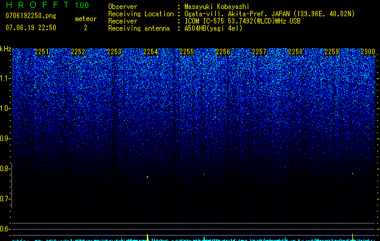
Task: Click the 2255 time marker
Action: [187, 52]
